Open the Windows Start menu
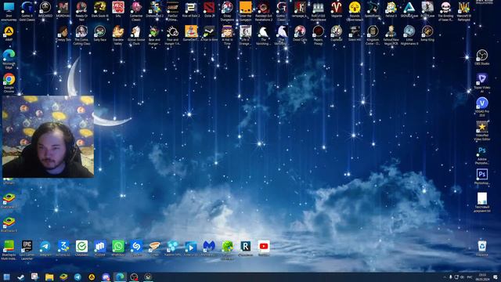The height and width of the screenshot is (282, 501). click(x=6, y=277)
